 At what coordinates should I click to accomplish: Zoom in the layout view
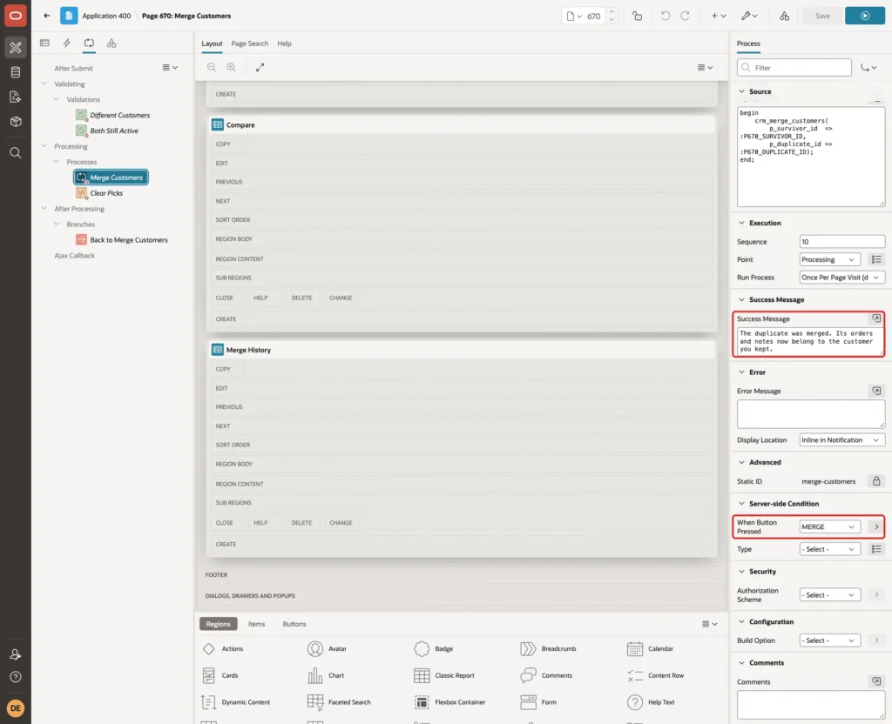point(231,67)
